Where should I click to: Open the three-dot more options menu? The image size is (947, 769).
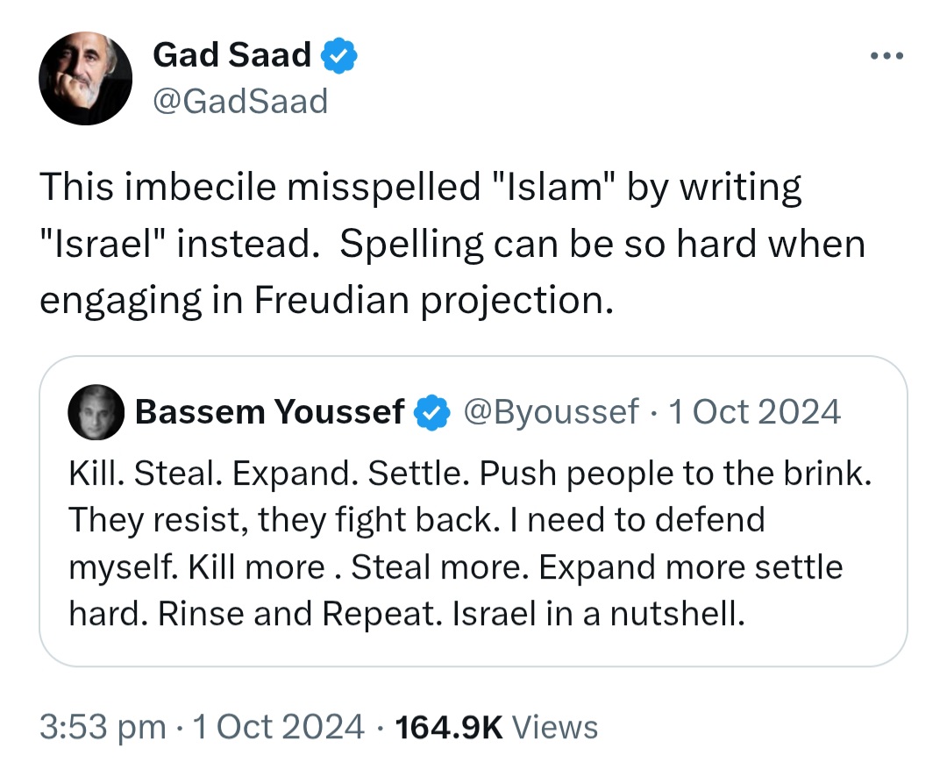coord(886,57)
